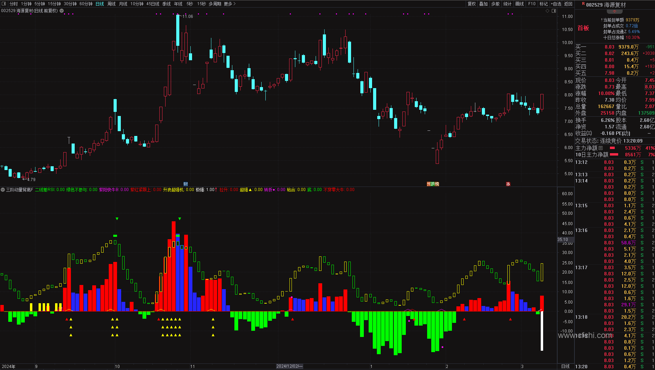
Task: Toggle right panel icon above price axis
Action: (x=554, y=11)
